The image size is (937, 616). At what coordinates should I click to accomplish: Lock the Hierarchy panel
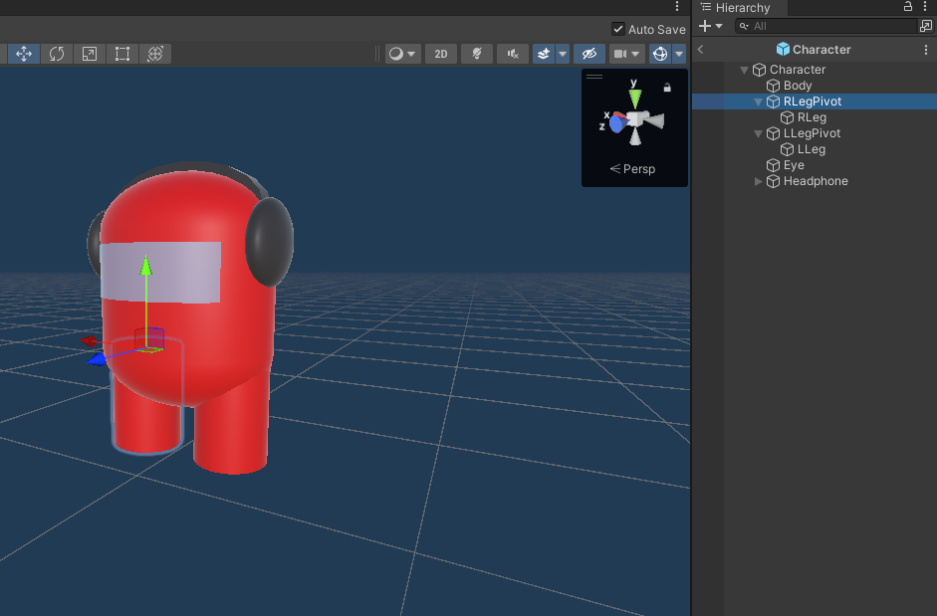[x=908, y=7]
